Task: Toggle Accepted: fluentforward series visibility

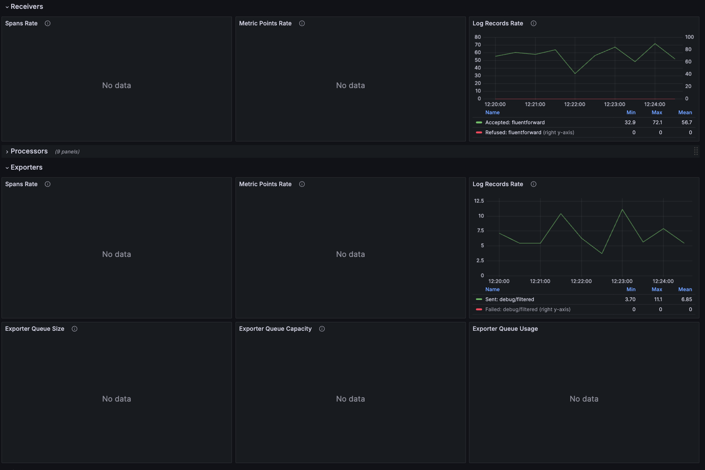Action: pyautogui.click(x=515, y=123)
